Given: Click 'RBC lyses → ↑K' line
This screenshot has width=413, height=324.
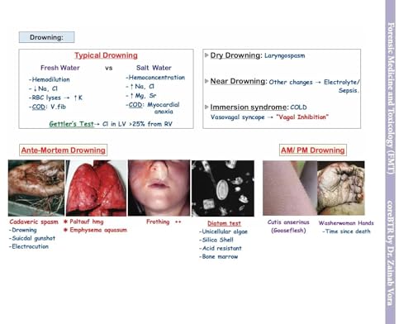Looking at the screenshot, I should (55, 98).
